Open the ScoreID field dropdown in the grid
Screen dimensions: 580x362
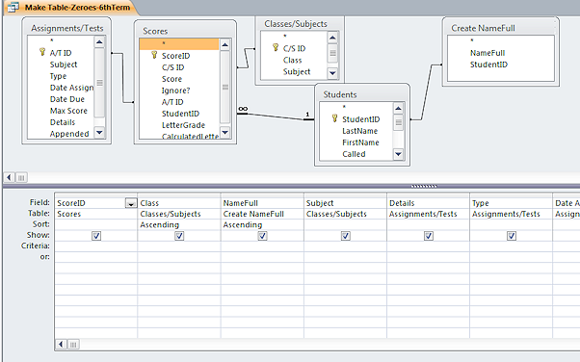tap(131, 203)
